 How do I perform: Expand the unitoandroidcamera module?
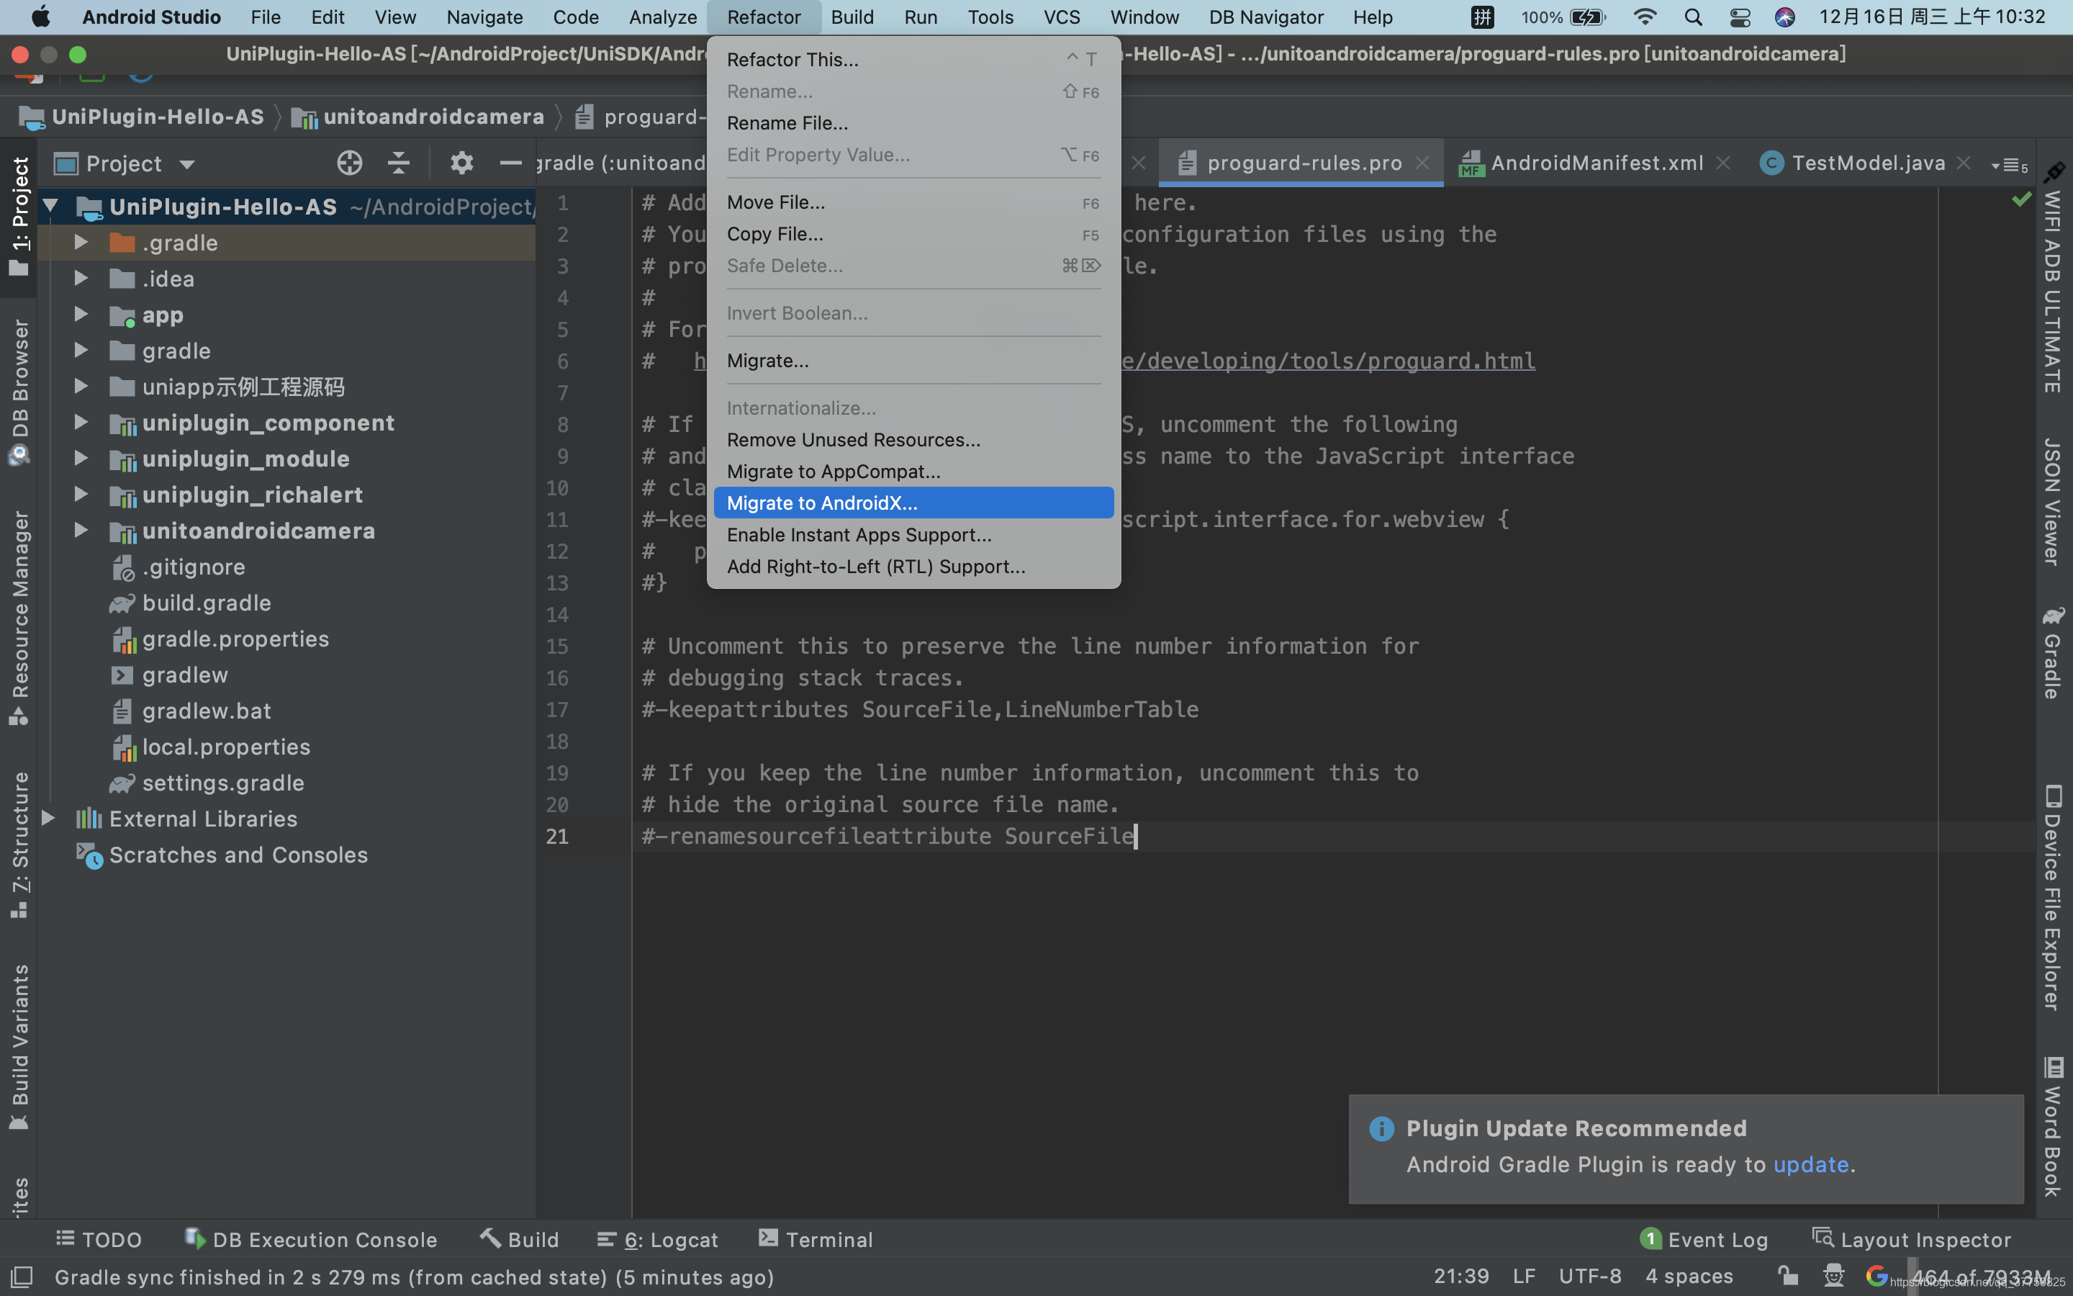coord(81,531)
